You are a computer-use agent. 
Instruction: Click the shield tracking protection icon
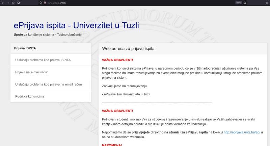coord(41,3)
